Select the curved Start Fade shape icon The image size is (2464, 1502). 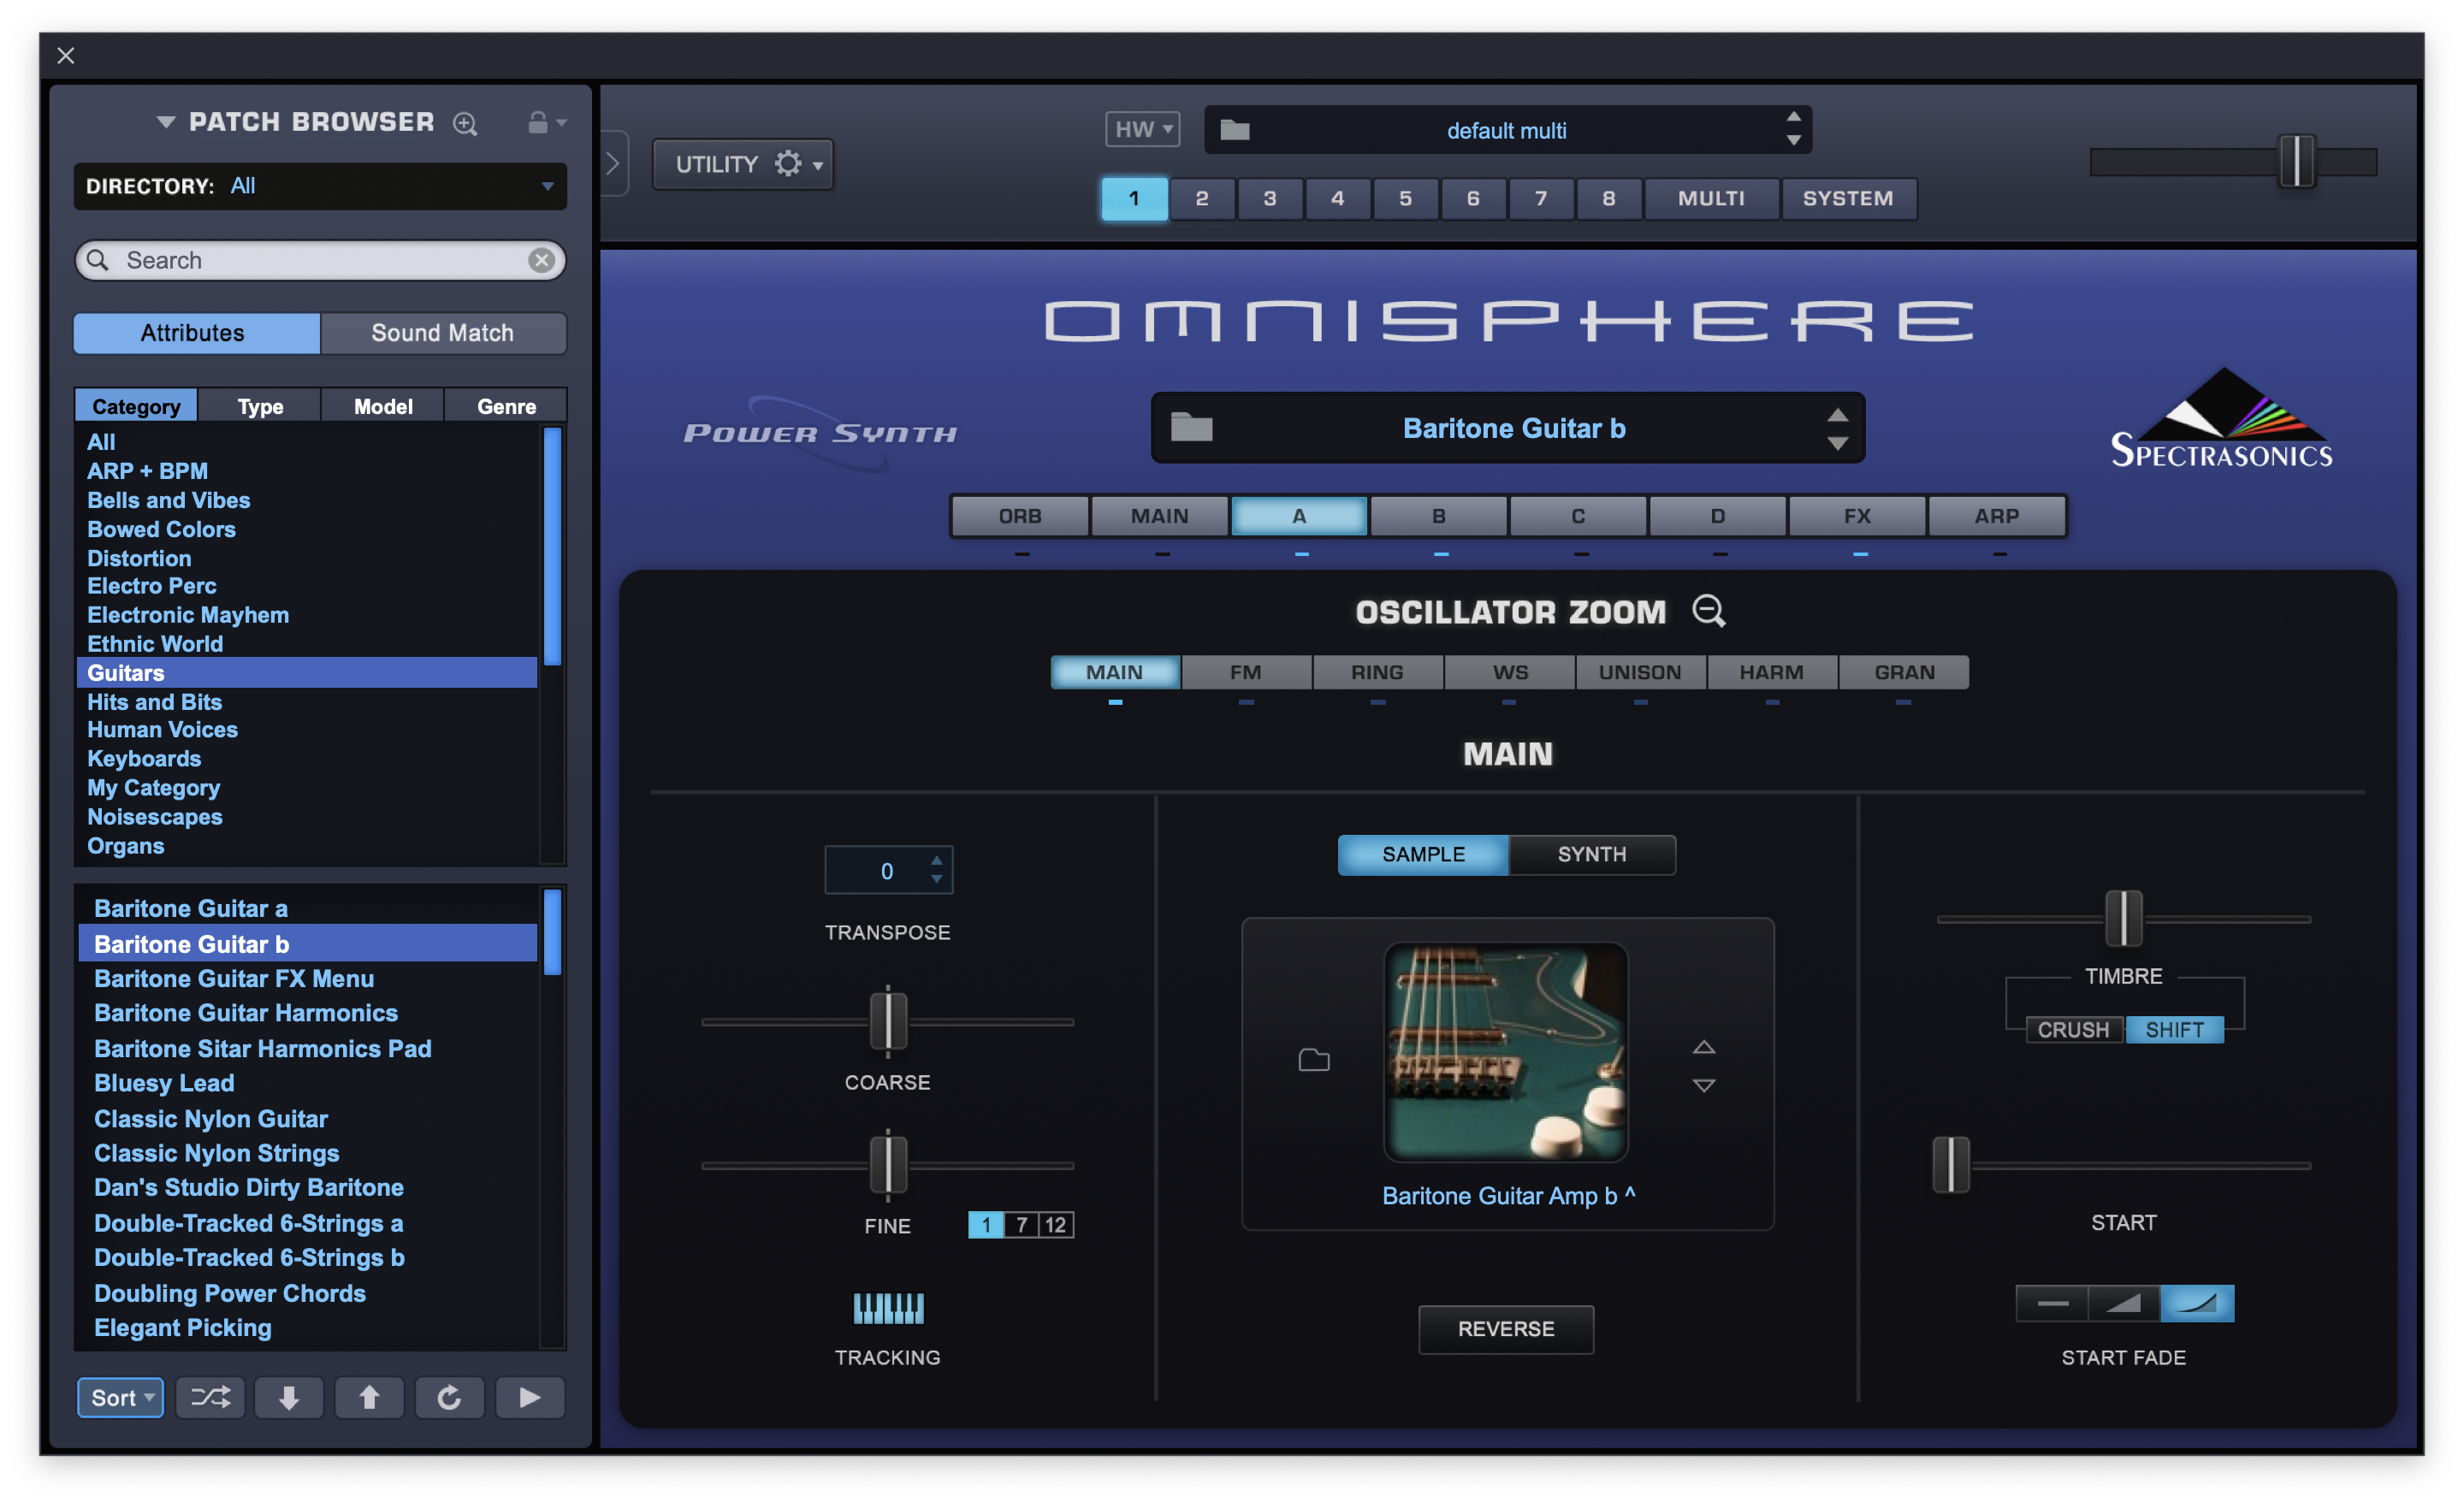[2197, 1303]
